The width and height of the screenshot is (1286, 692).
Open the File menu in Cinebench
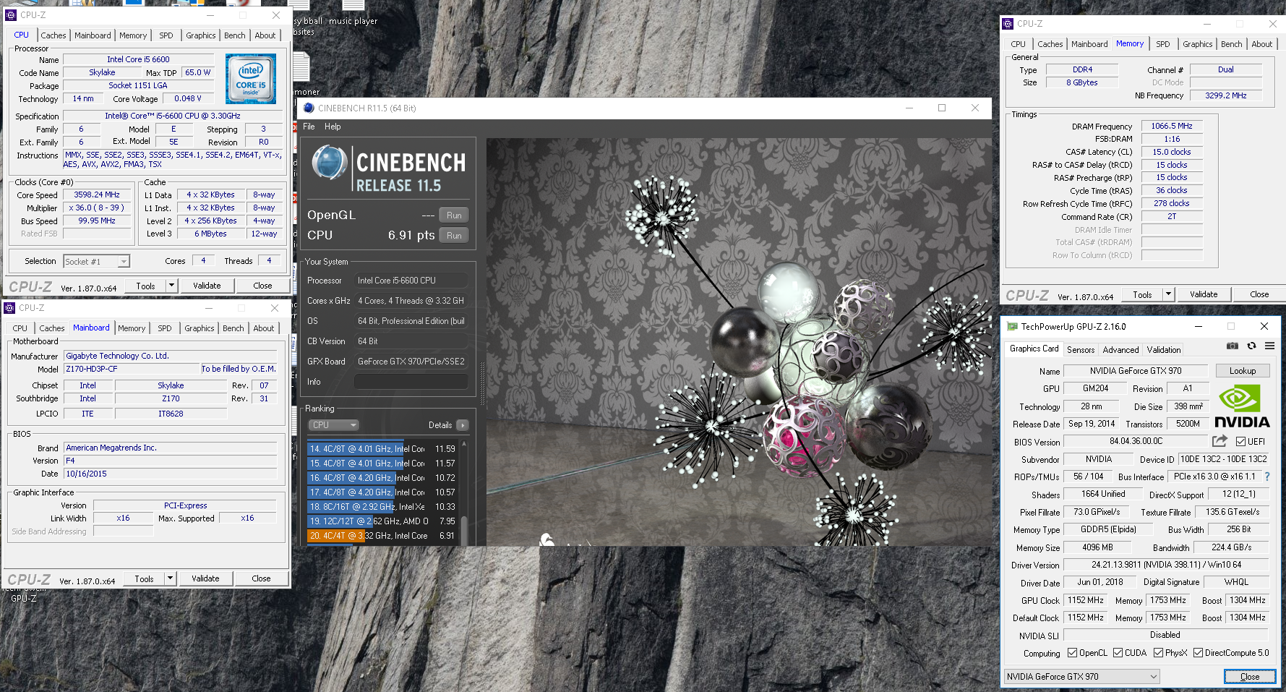pos(309,127)
